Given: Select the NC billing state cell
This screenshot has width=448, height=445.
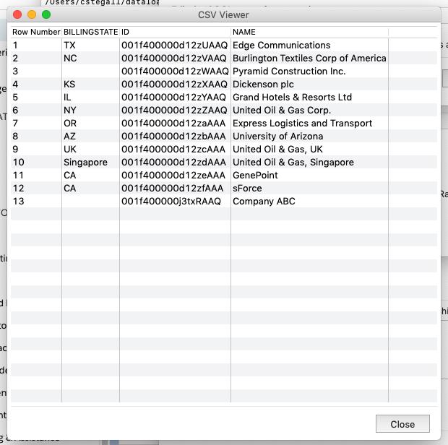Looking at the screenshot, I should pos(90,59).
